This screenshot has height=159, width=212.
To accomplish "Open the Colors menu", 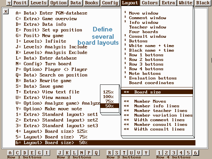I will tap(150, 3).
